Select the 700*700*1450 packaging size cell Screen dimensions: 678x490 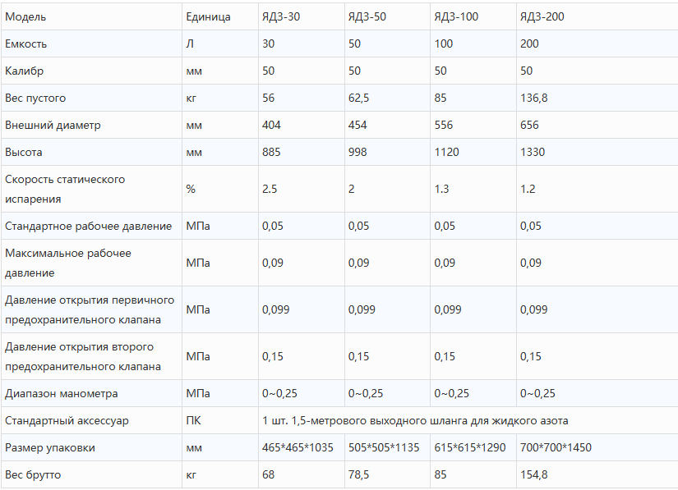556,447
